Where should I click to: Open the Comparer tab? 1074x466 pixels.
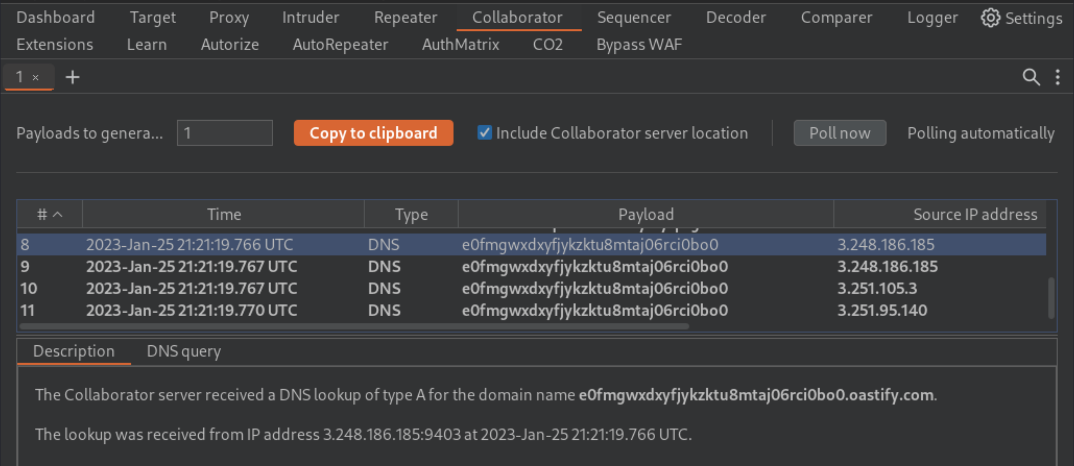(836, 18)
